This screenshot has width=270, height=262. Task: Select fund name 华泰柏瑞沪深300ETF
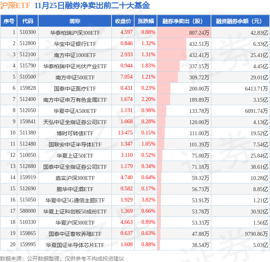75,33
